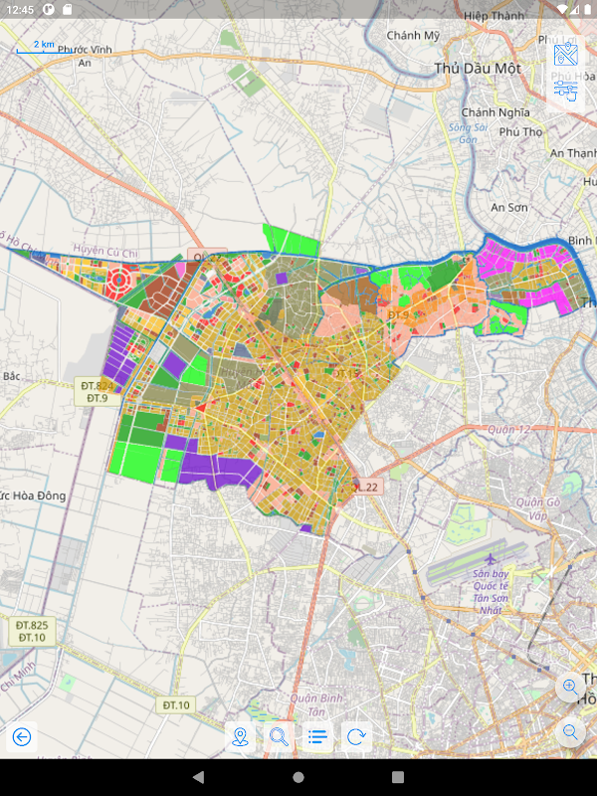Tap the Chánh Nghĩa label
Viewport: 597px width, 796px height.
496,112
